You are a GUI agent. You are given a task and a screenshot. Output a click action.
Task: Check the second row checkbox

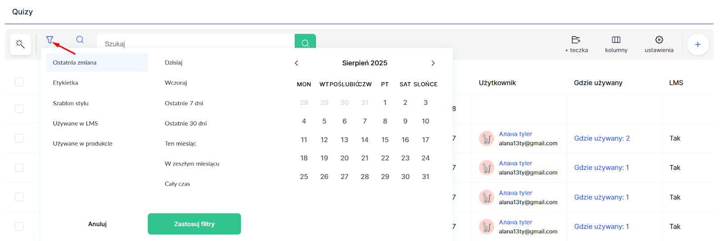point(19,138)
